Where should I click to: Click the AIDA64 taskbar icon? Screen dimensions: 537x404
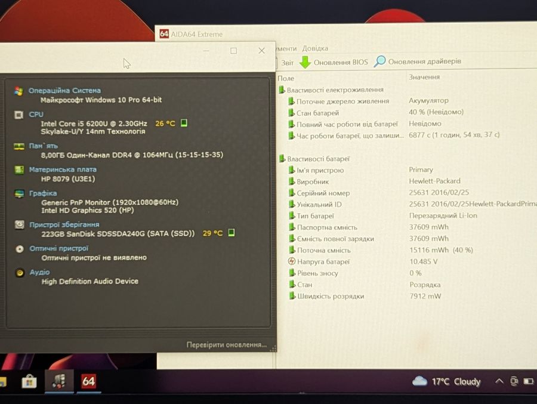coord(88,381)
